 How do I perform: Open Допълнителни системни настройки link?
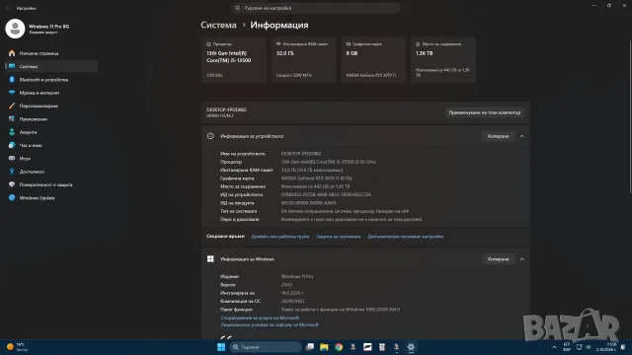click(x=406, y=237)
